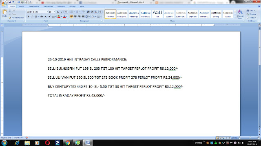261x146 pixels.
Task: Decrease the paragraph indent
Action: coord(88,12)
